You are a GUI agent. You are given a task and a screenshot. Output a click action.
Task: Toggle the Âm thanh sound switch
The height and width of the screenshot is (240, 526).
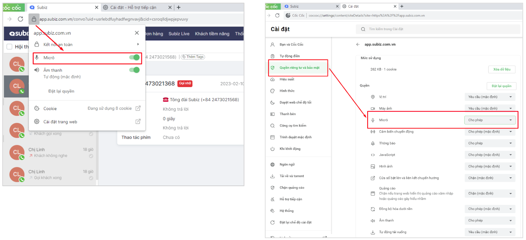134,70
